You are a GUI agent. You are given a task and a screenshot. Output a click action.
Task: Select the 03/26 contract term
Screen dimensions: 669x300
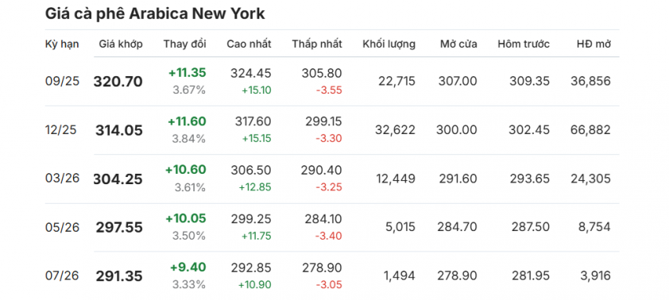[62, 178]
